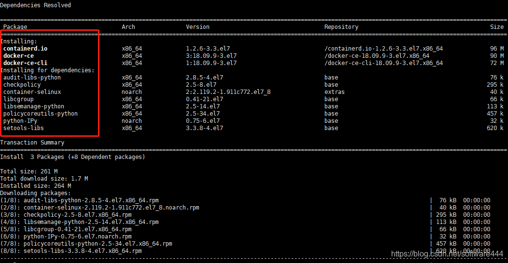Click the 'Transaction Summary' heading
The height and width of the screenshot is (263, 508).
[x=32, y=143]
